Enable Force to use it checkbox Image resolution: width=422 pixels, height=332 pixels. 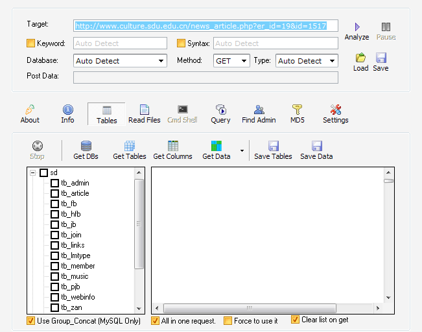point(228,321)
